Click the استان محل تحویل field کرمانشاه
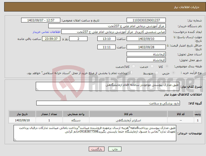The image size is (206, 156). coord(146,54)
